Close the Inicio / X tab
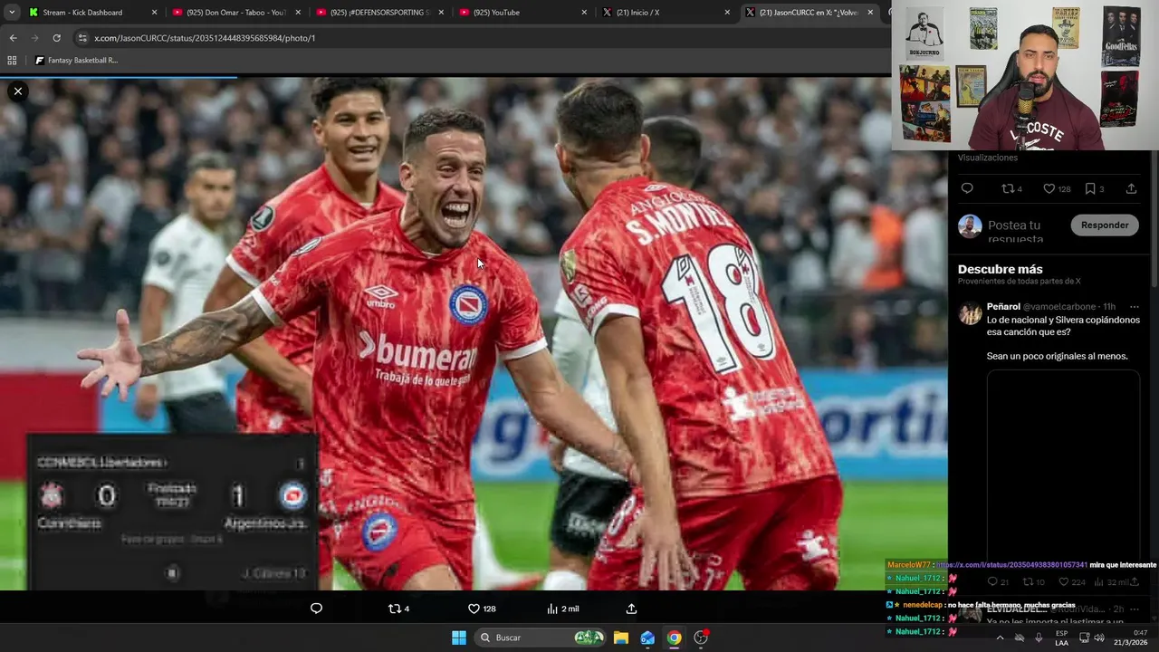The image size is (1159, 652). click(x=727, y=13)
